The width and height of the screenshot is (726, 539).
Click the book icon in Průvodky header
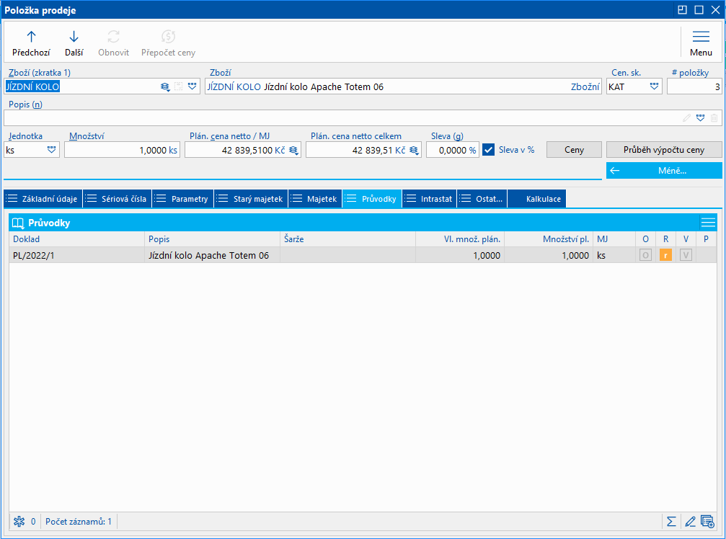coord(17,223)
